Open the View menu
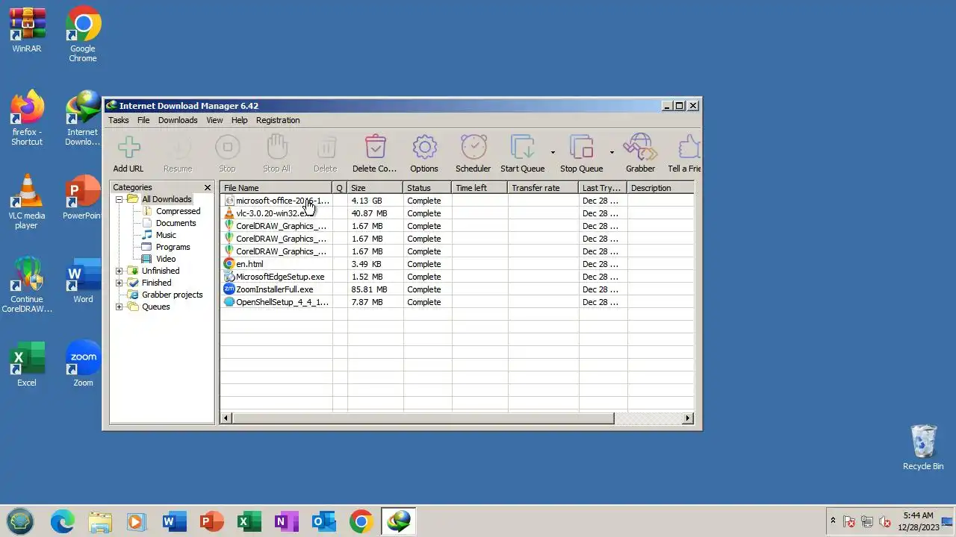The width and height of the screenshot is (956, 537). (214, 120)
